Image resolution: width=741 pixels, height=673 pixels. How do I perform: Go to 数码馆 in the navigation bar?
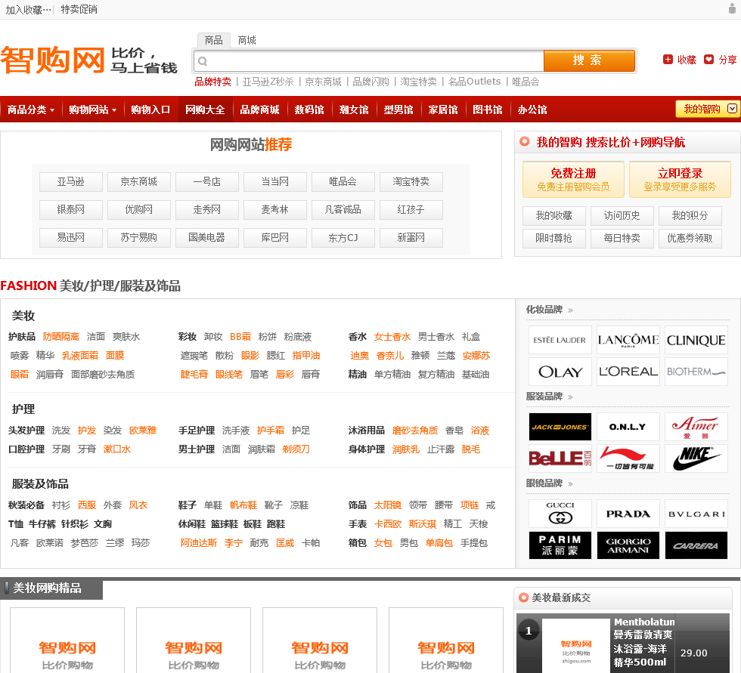(309, 110)
